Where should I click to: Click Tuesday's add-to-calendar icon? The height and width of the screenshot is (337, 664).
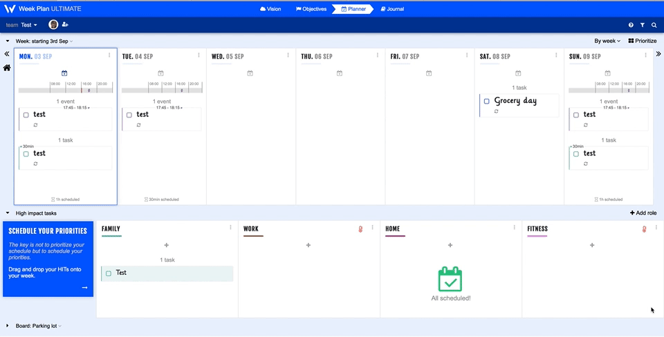(x=160, y=73)
